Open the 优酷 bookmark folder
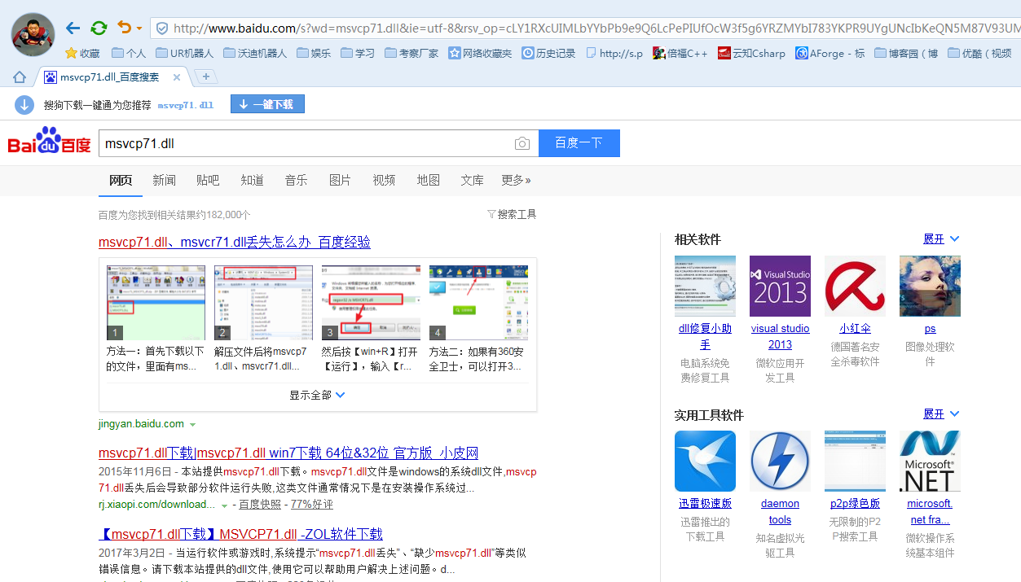 pos(979,53)
